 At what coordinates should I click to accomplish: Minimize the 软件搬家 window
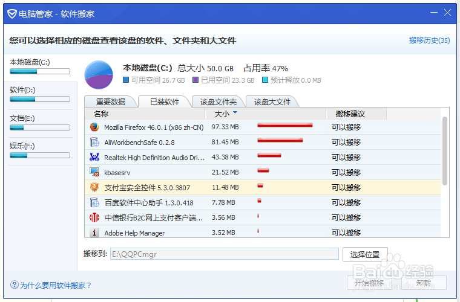[434, 12]
